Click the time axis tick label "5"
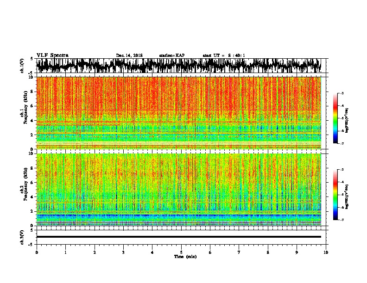The height and width of the screenshot is (283, 367). tap(181, 252)
